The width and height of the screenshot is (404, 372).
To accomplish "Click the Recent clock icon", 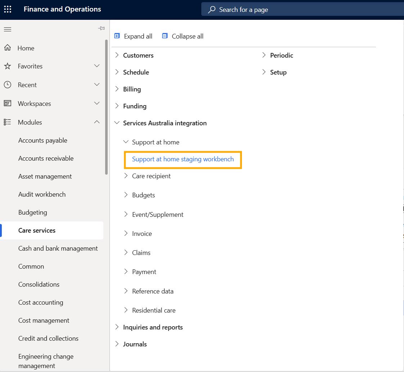I will coord(8,85).
